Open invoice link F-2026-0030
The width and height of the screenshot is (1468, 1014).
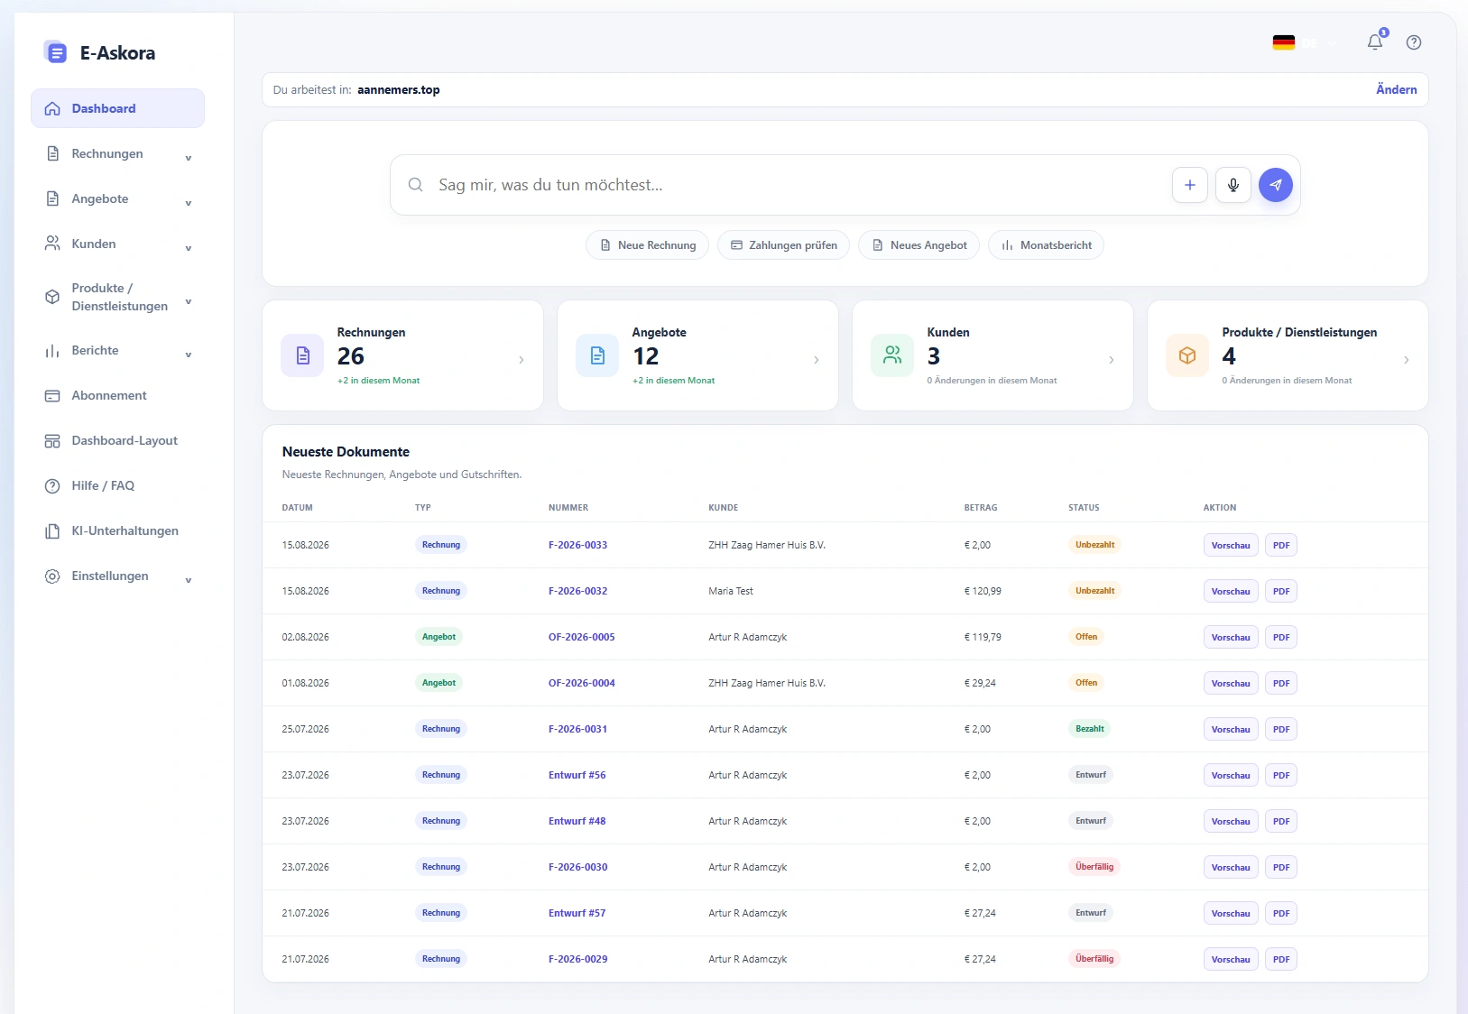[577, 867]
